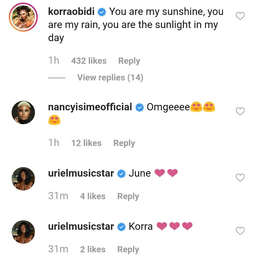Open urielmusicstar's avatar beside June comment
The width and height of the screenshot is (262, 256).
[x=23, y=179]
